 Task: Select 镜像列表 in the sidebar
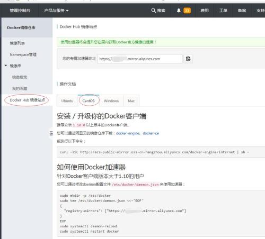point(17,43)
